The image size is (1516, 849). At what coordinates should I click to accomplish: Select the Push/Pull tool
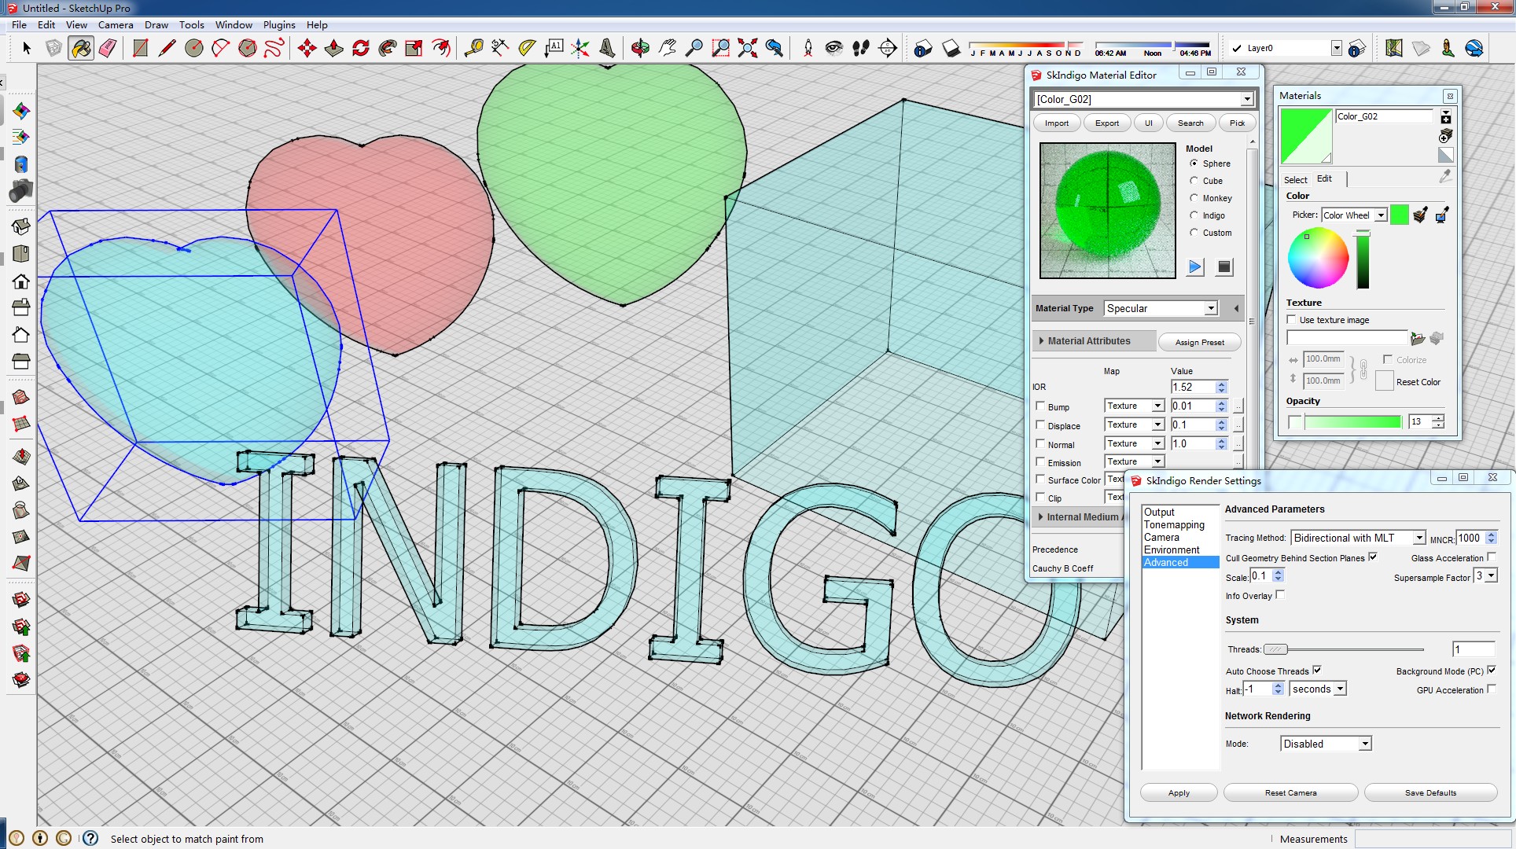[333, 49]
